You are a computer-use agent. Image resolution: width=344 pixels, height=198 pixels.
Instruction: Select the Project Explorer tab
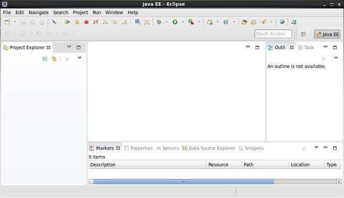click(27, 48)
